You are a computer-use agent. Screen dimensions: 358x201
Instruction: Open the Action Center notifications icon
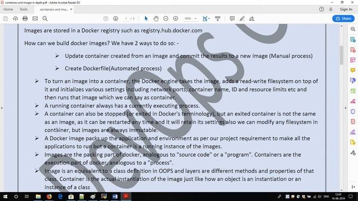click(x=351, y=197)
